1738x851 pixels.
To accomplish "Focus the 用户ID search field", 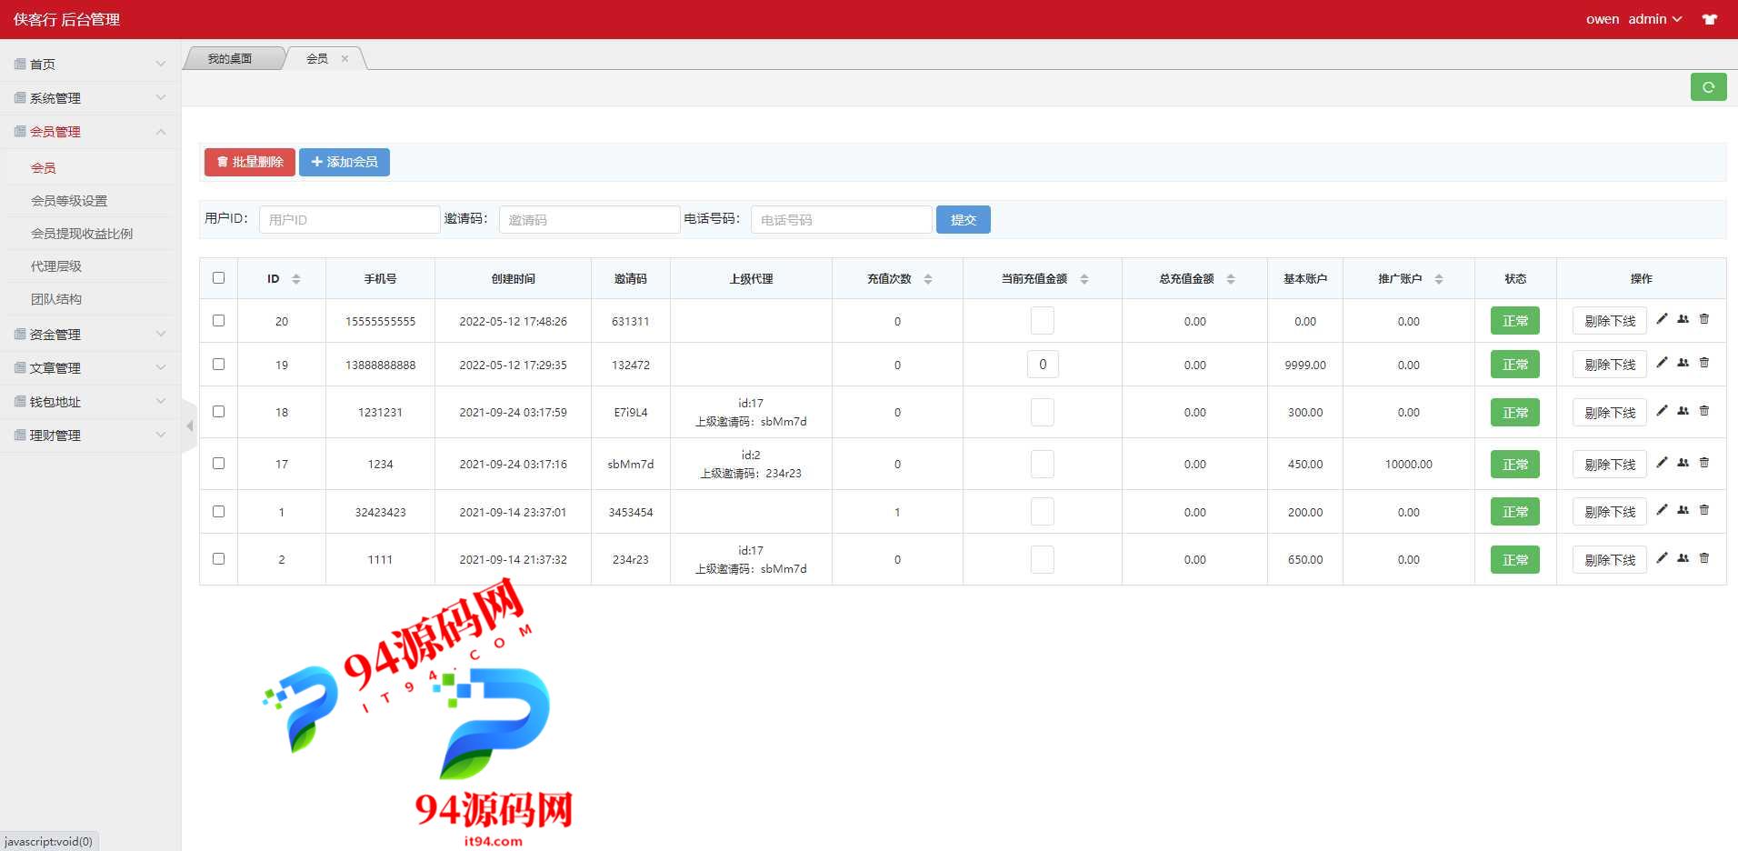I will [350, 220].
